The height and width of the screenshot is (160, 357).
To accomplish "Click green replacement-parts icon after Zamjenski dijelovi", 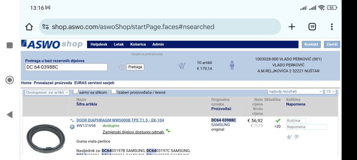I will pos(168,131).
